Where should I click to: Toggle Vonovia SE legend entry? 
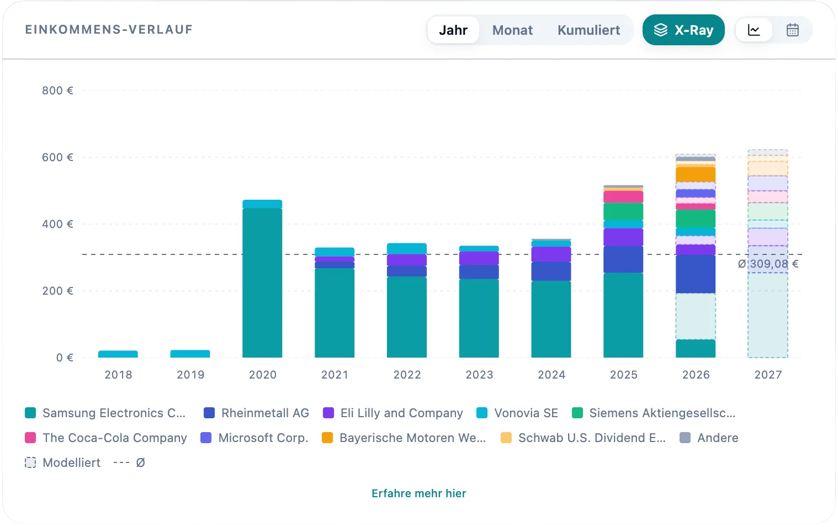click(x=517, y=413)
